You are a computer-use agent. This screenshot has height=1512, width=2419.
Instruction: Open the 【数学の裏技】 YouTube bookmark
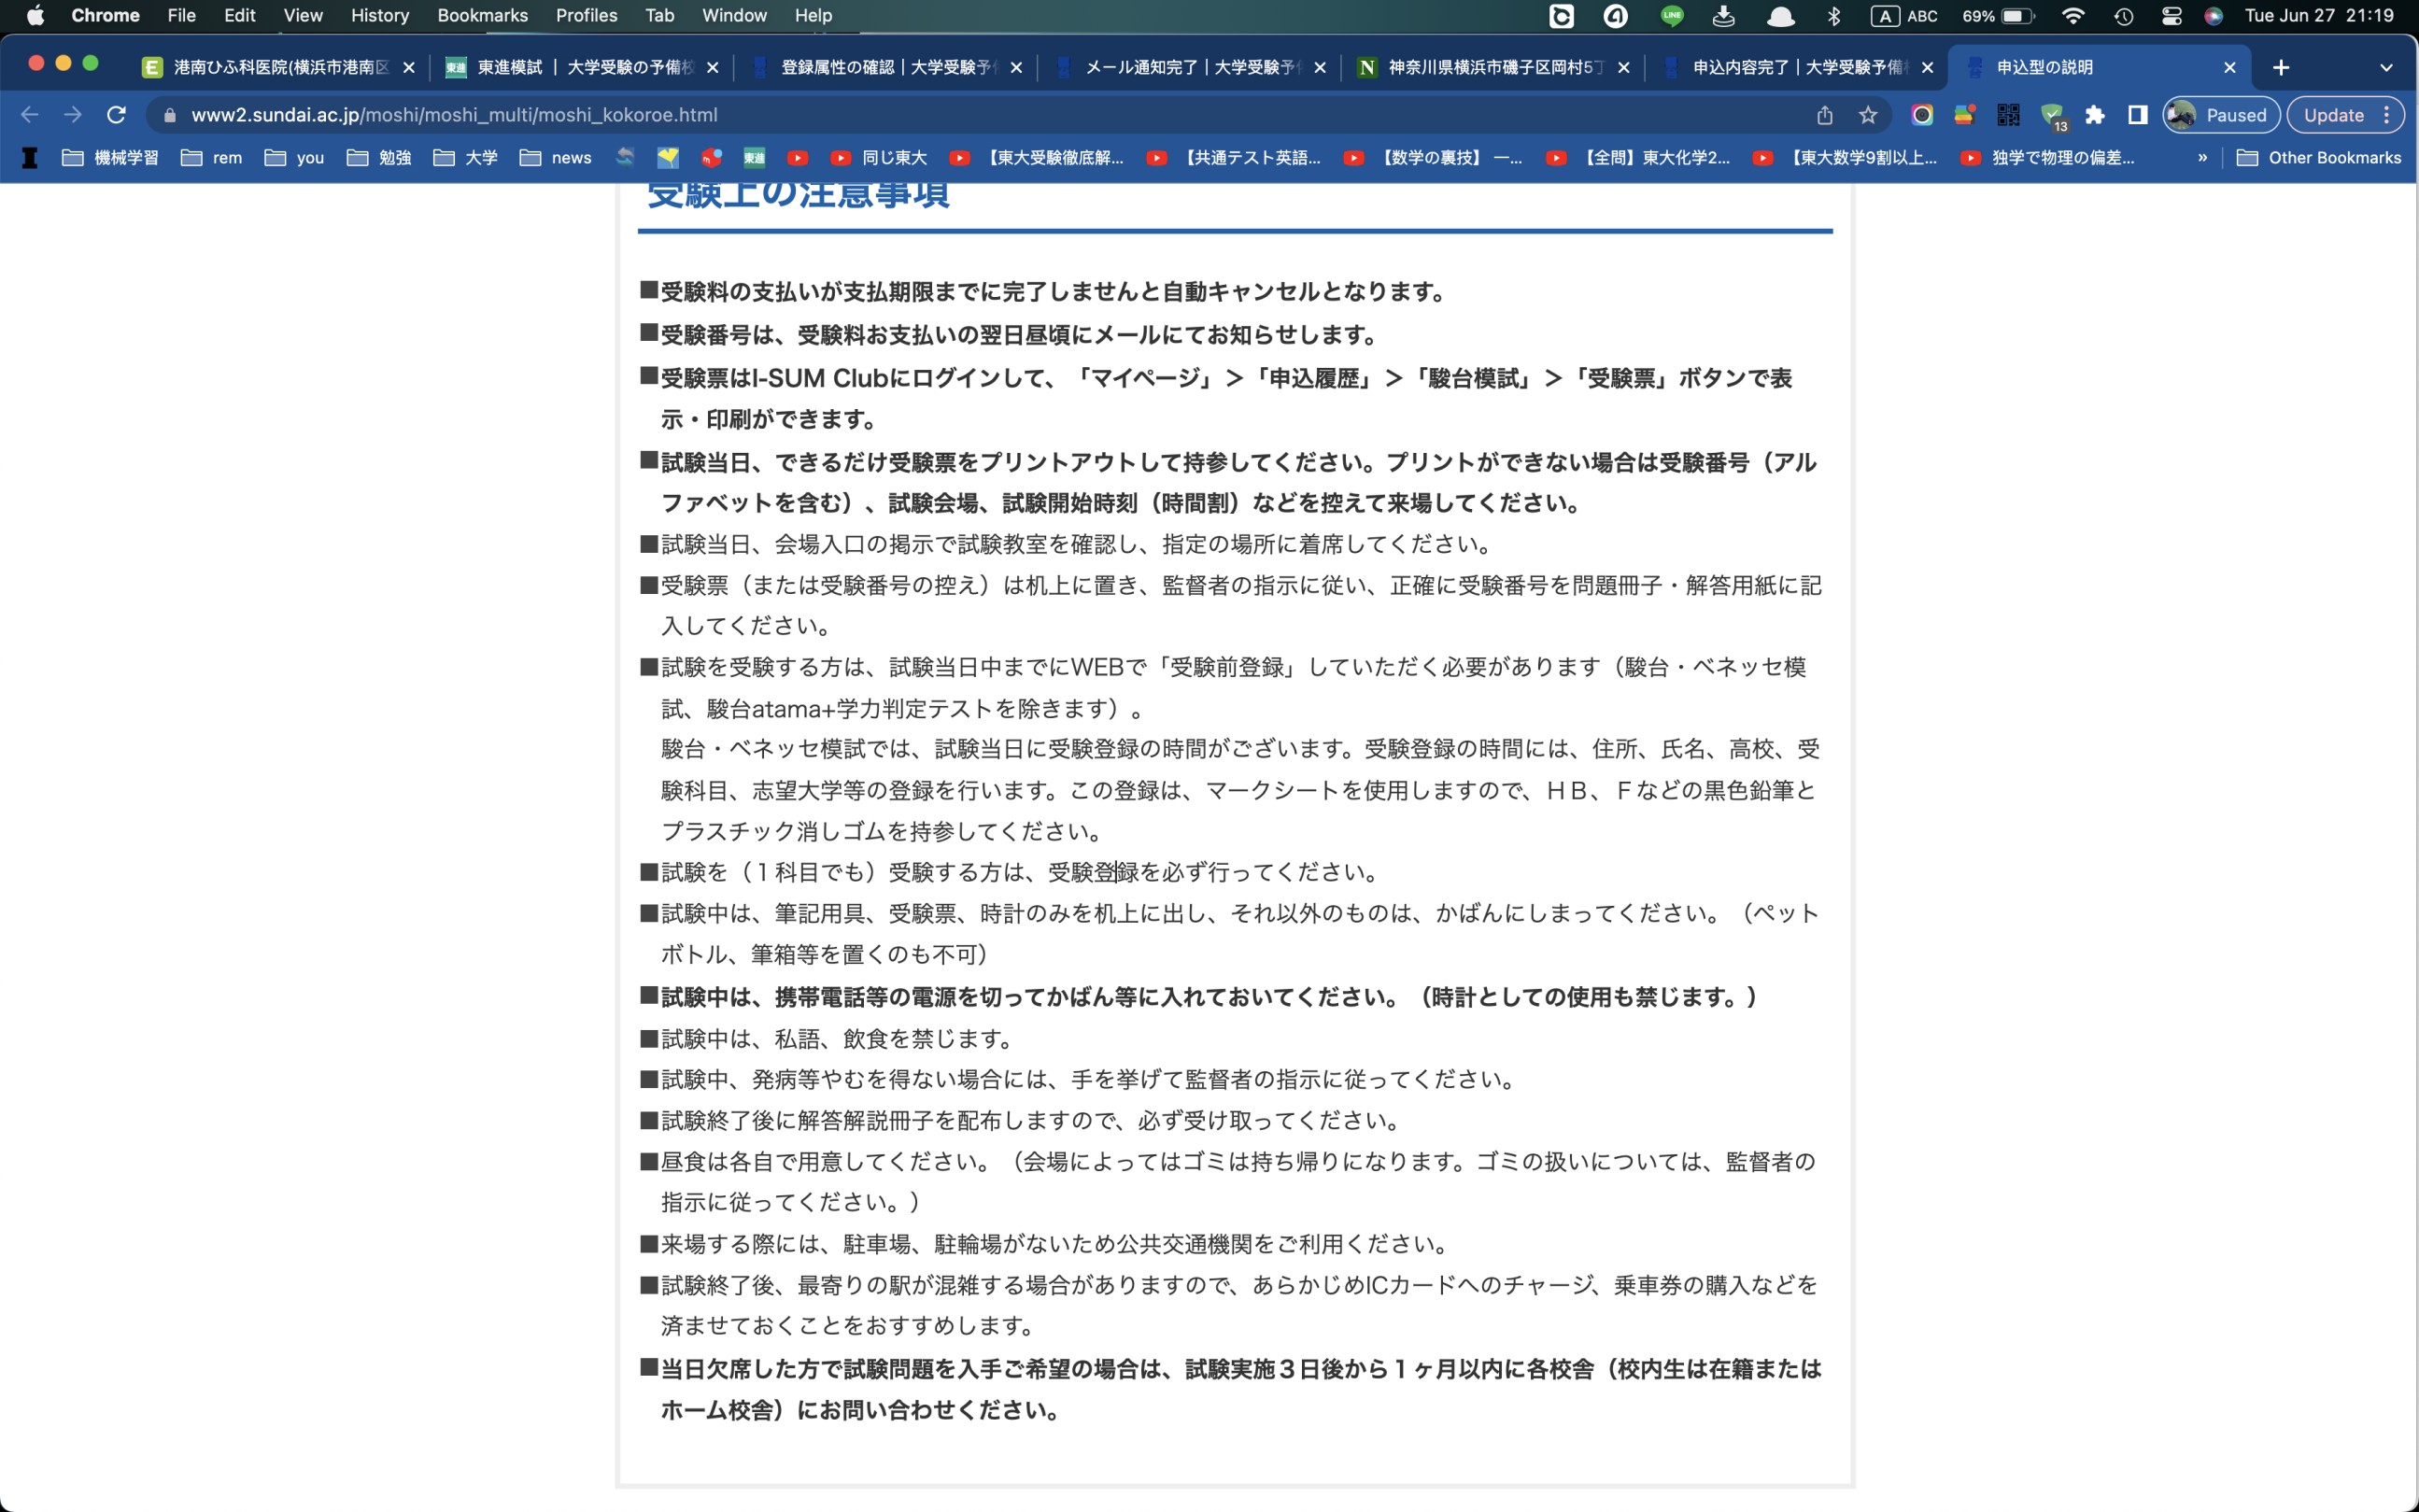[1433, 158]
